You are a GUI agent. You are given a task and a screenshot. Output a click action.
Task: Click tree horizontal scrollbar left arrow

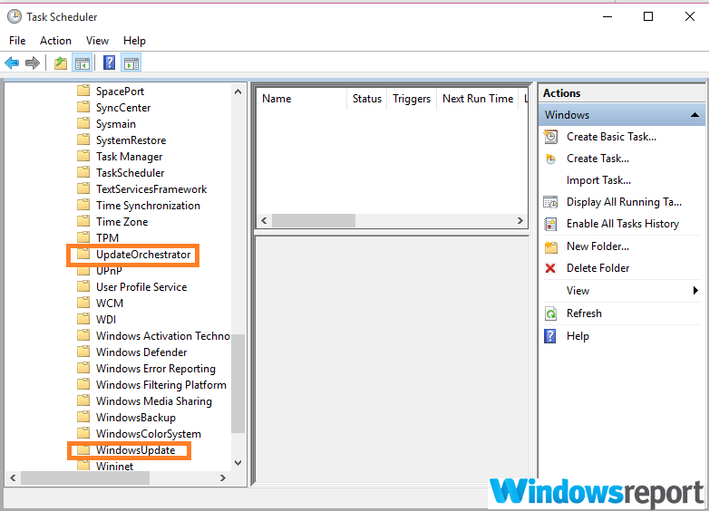click(13, 478)
